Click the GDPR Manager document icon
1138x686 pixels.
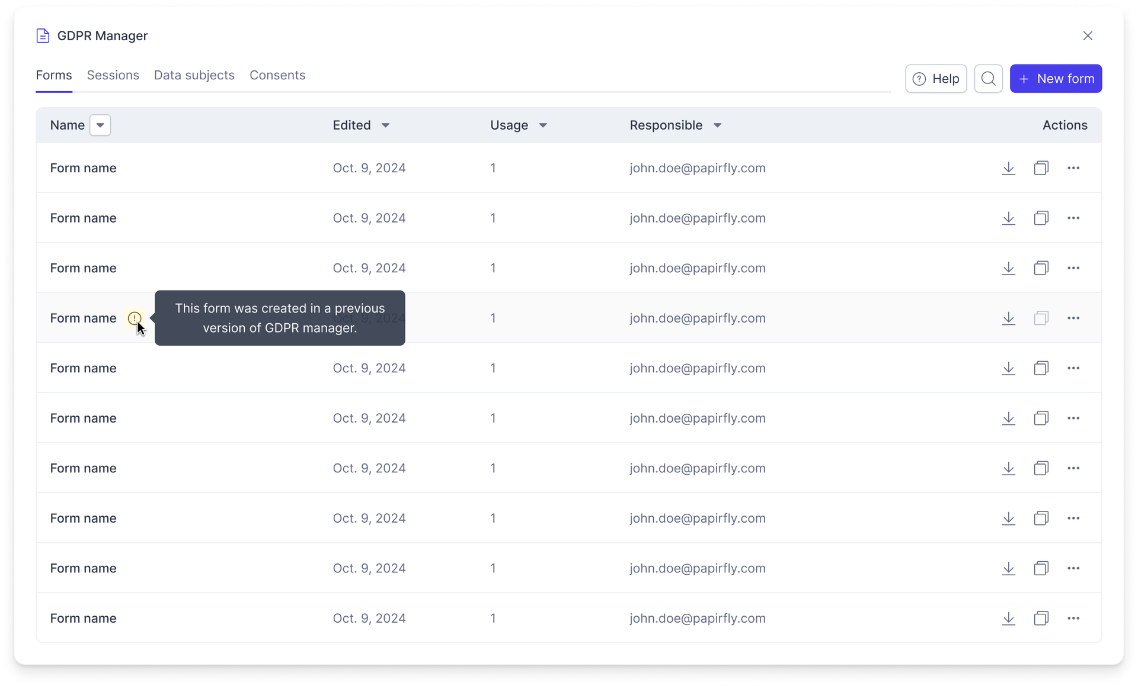pos(43,36)
